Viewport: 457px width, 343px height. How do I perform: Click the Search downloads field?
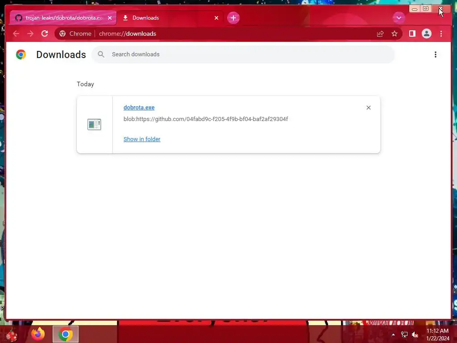[x=243, y=54]
